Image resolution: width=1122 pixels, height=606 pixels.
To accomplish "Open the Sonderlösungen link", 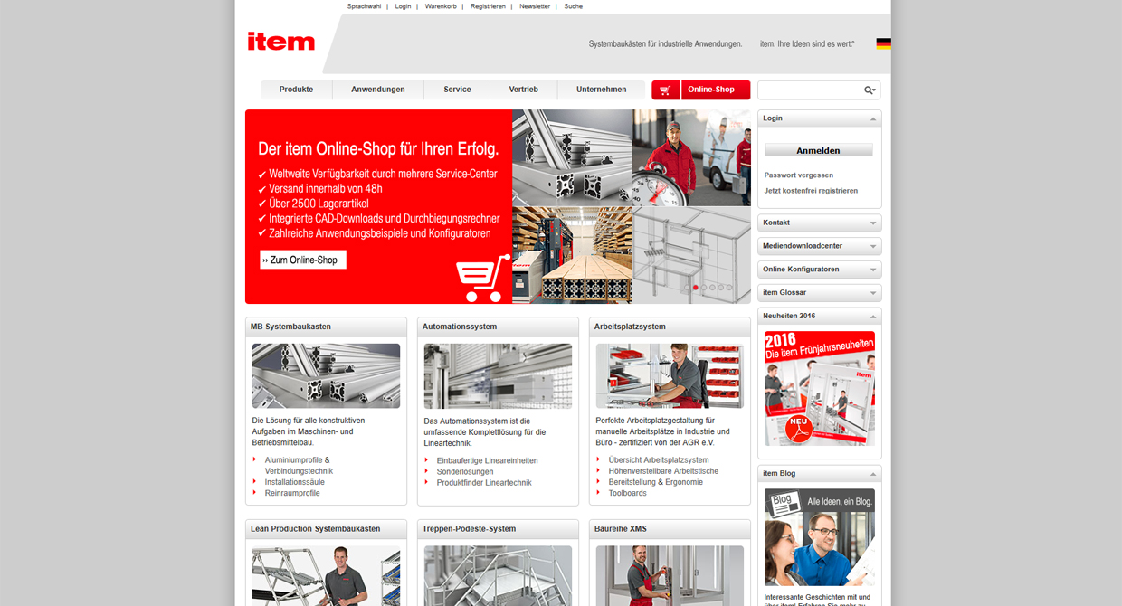I will pos(465,471).
